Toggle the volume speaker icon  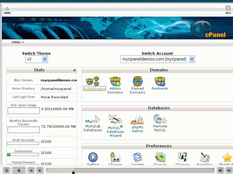[221, 170]
